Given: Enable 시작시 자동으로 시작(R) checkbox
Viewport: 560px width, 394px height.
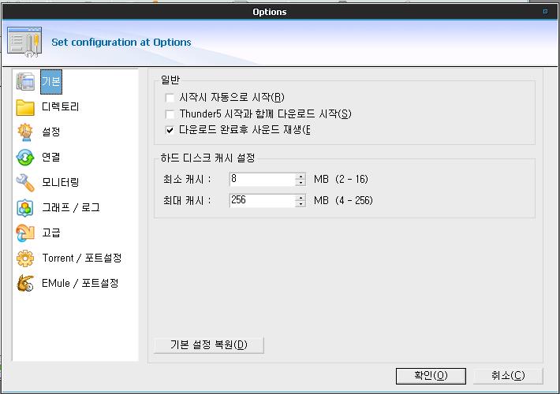Looking at the screenshot, I should [170, 98].
